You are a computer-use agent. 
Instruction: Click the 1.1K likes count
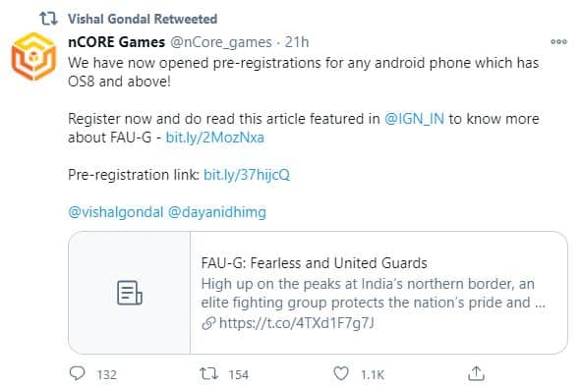[x=373, y=374]
